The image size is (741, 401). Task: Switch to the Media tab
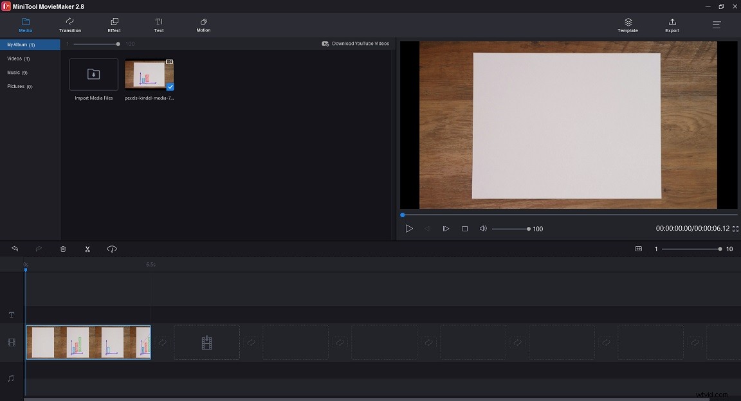26,25
